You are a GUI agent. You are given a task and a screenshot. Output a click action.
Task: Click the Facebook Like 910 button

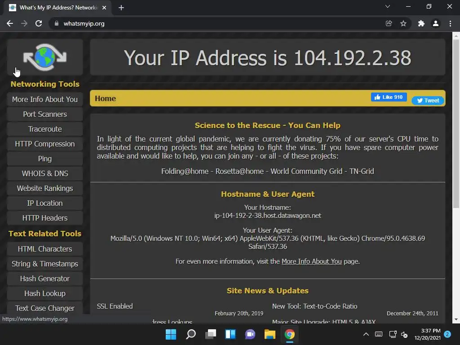[x=389, y=97]
